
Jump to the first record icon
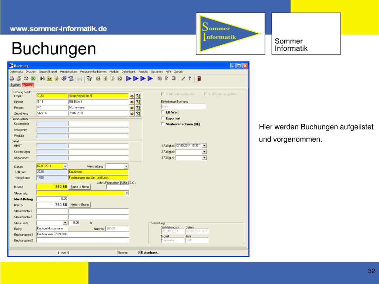tap(98, 78)
